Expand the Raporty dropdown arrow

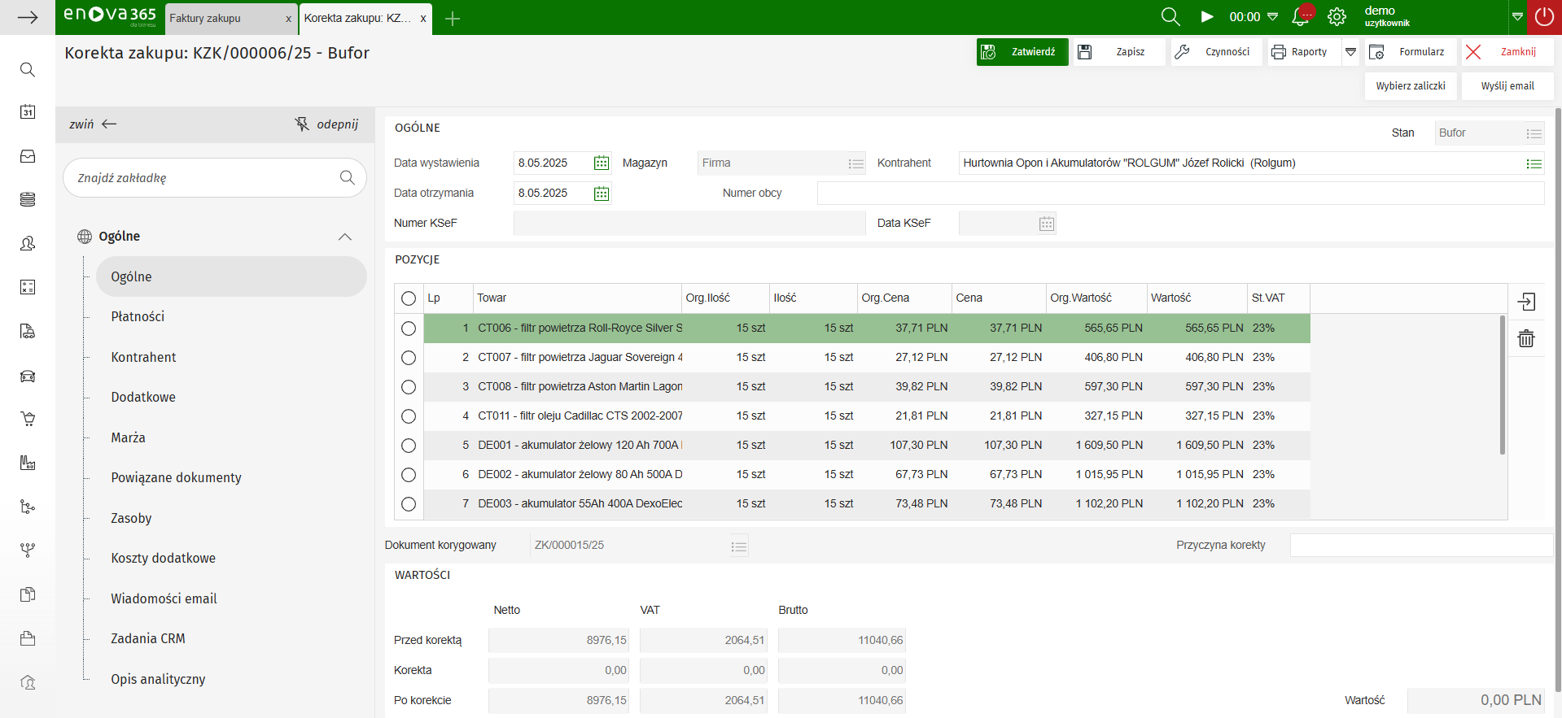click(x=1351, y=52)
